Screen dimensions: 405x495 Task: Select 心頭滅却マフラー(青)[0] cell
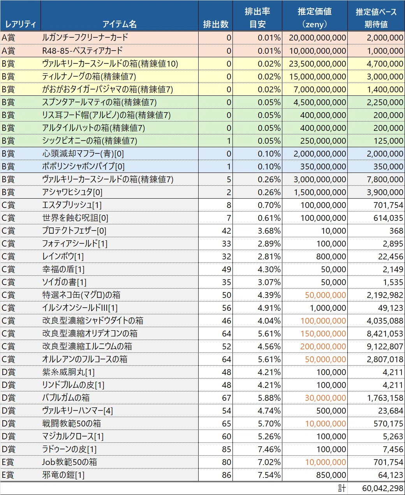[120, 153]
